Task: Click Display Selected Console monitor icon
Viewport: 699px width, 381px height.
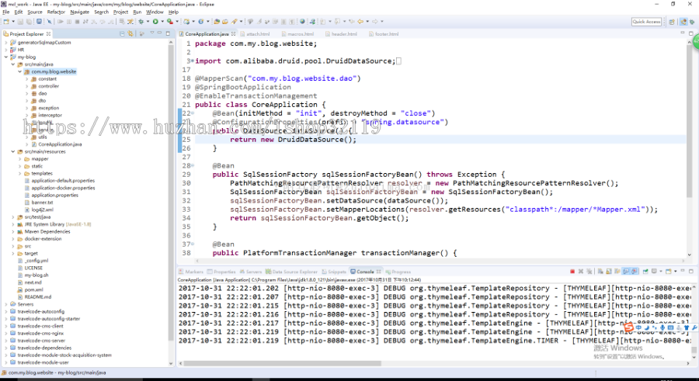Action: tap(654, 271)
